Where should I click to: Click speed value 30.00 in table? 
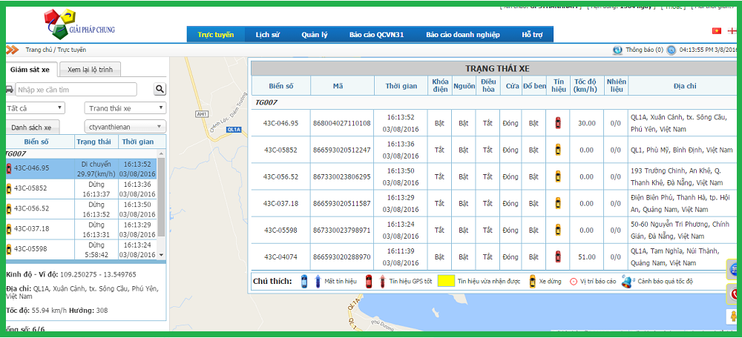(587, 123)
